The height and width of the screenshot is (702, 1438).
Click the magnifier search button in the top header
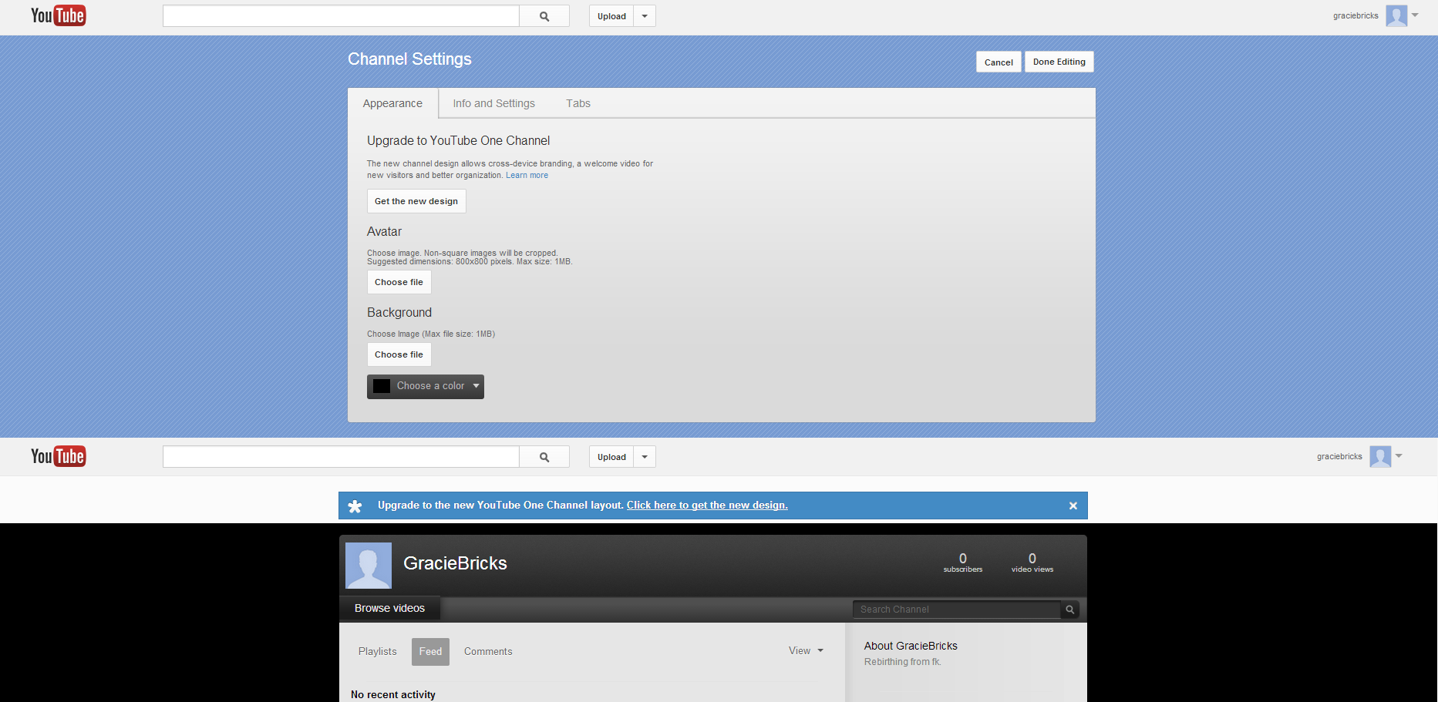point(544,16)
